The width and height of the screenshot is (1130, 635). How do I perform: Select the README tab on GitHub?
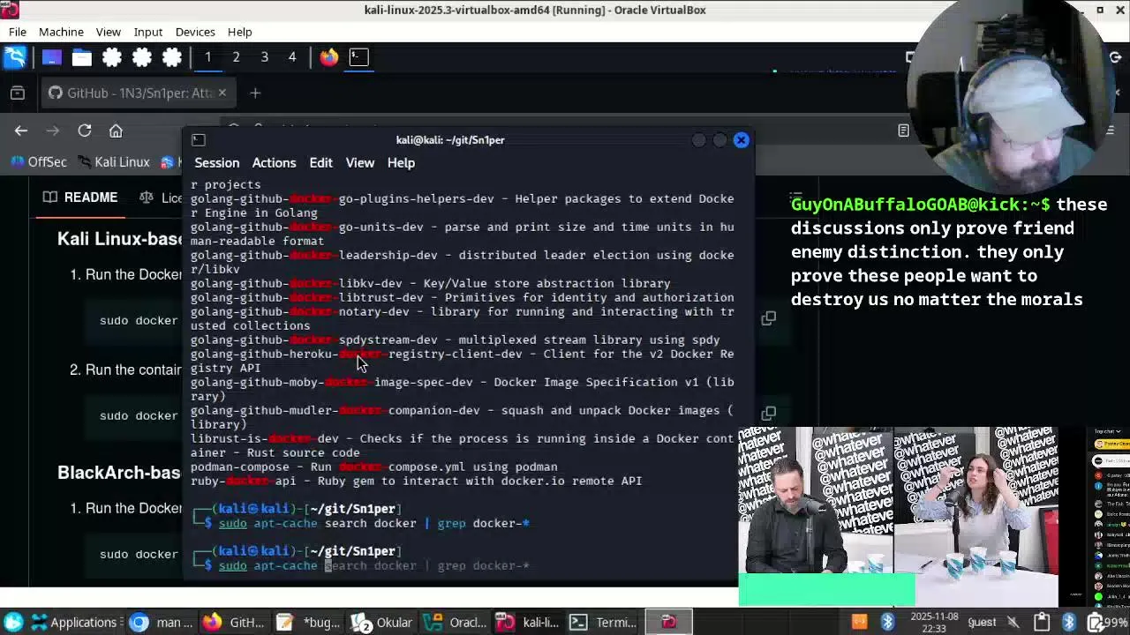click(80, 198)
